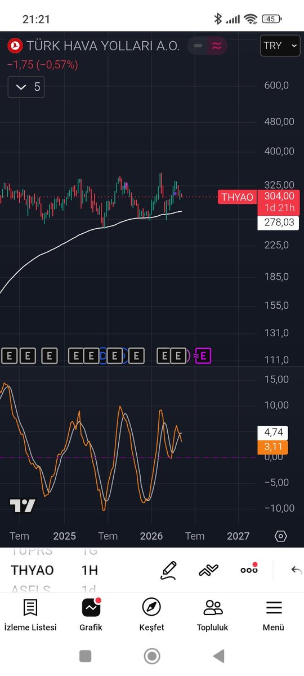Tap the cellular signal bars icon
This screenshot has width=304, height=676.
233,20
